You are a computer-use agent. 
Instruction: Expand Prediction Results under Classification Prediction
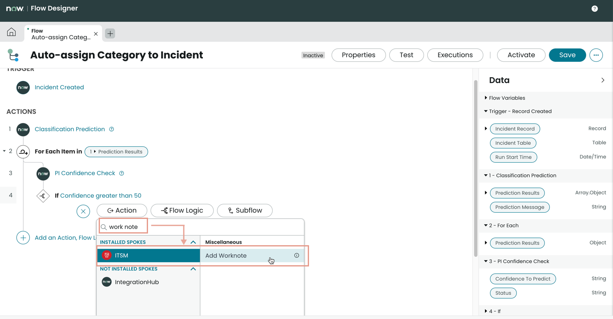[x=486, y=193]
